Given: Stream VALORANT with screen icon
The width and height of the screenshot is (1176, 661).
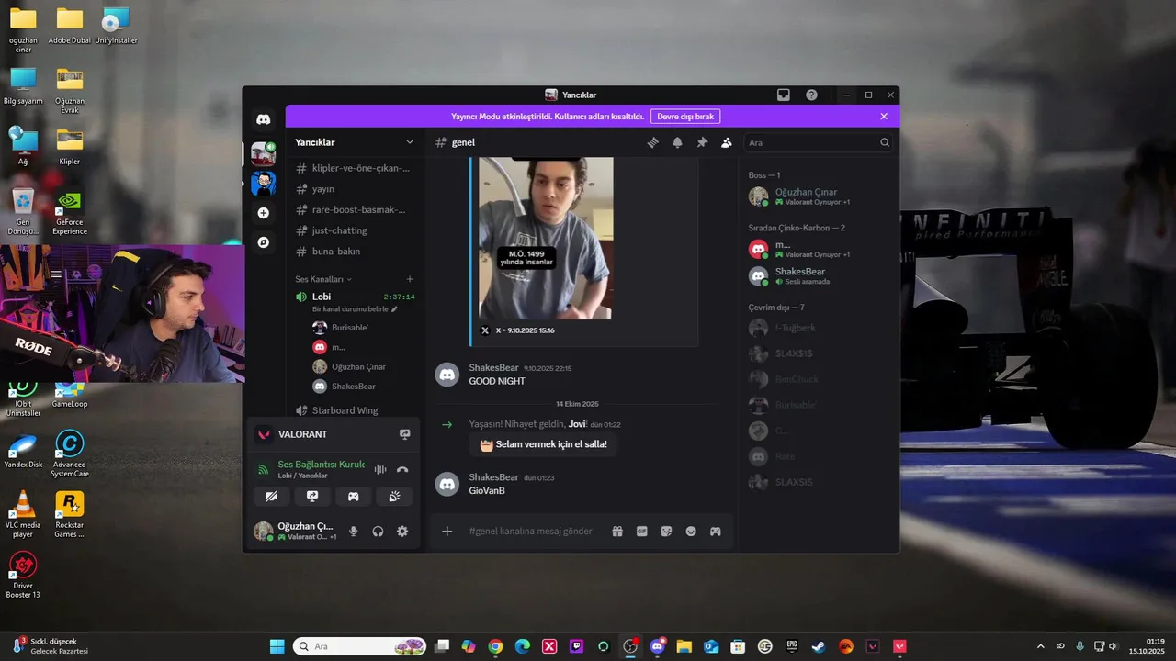Looking at the screenshot, I should tap(404, 434).
